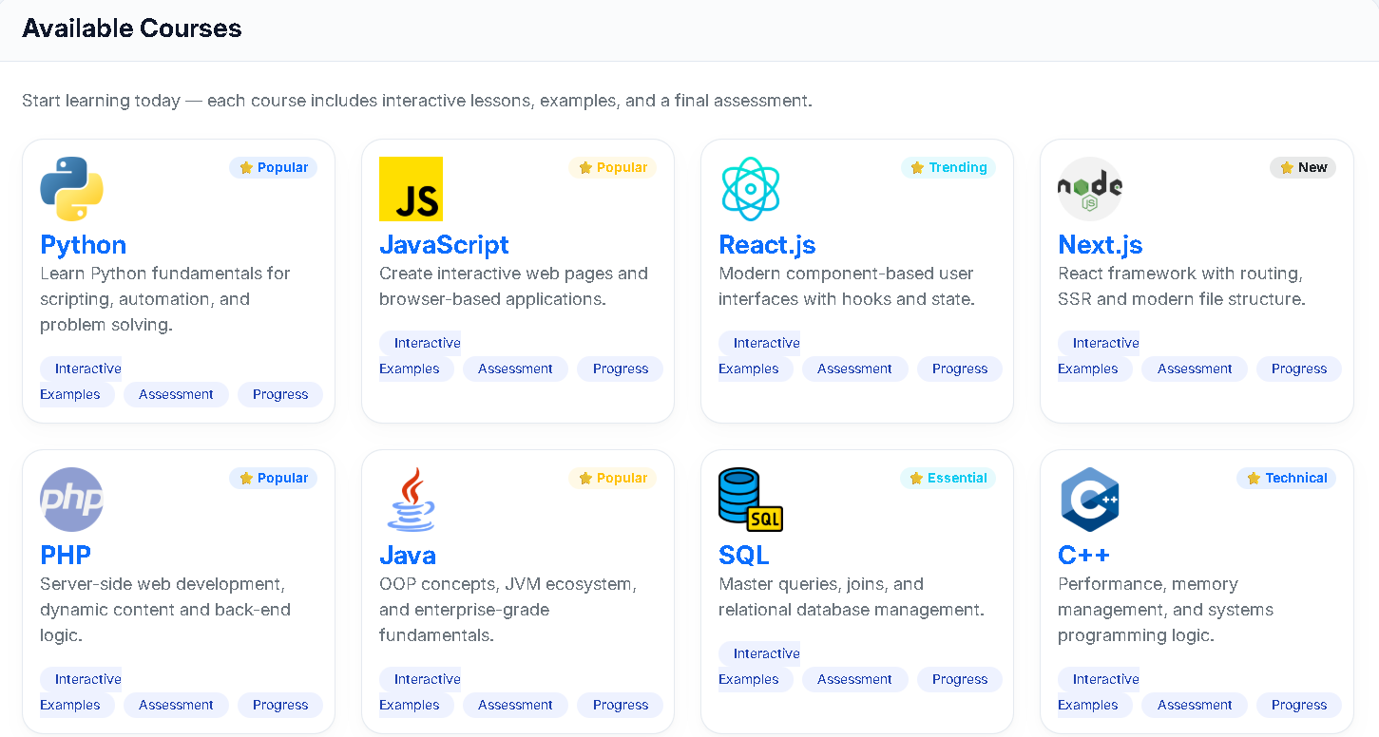Select Progress tag on JavaScript card
Viewport: 1379px width, 737px height.
coord(621,368)
